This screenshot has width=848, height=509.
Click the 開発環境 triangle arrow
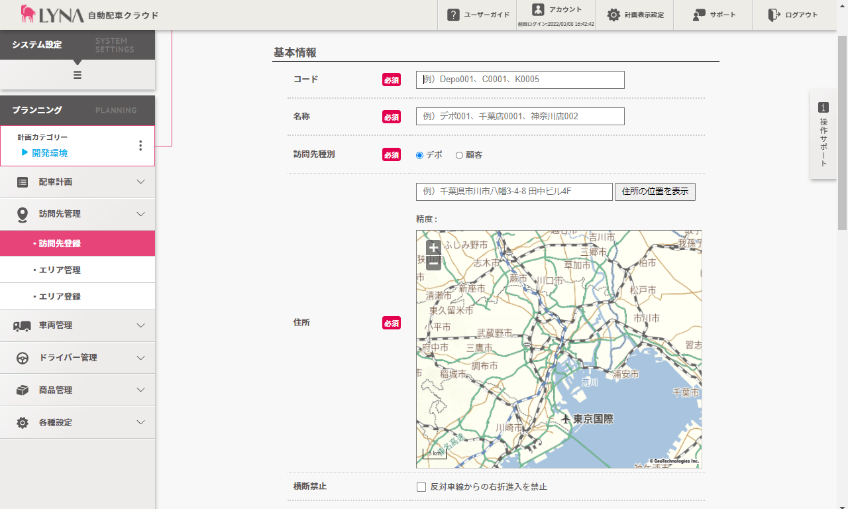click(x=25, y=152)
